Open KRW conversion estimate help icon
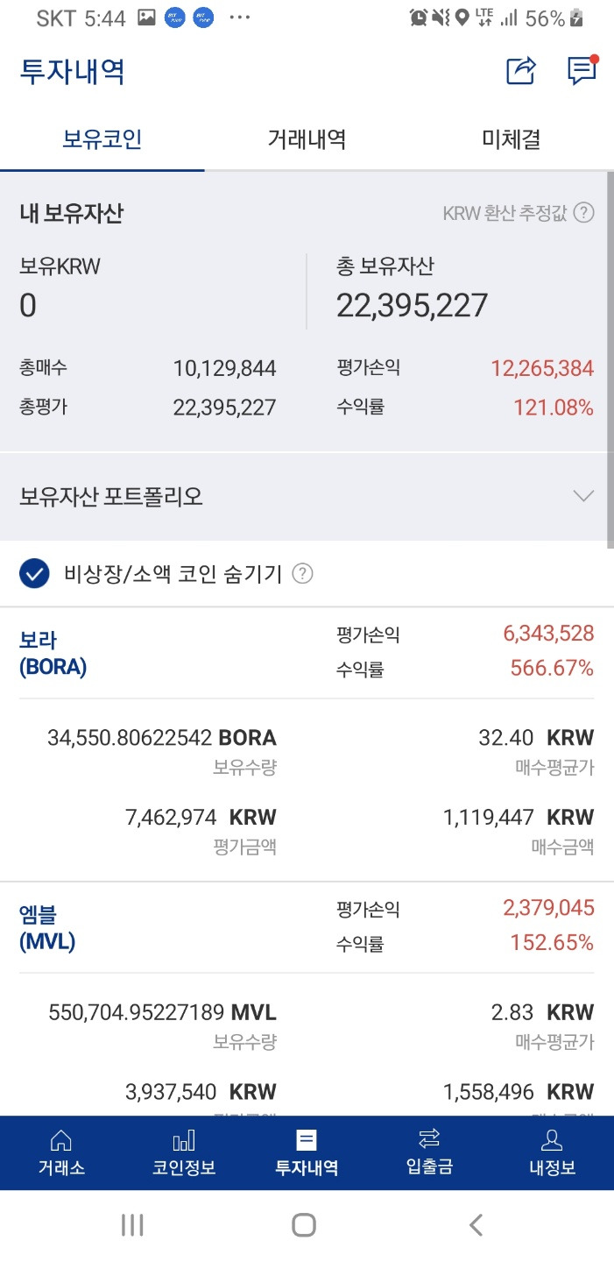 tap(584, 213)
